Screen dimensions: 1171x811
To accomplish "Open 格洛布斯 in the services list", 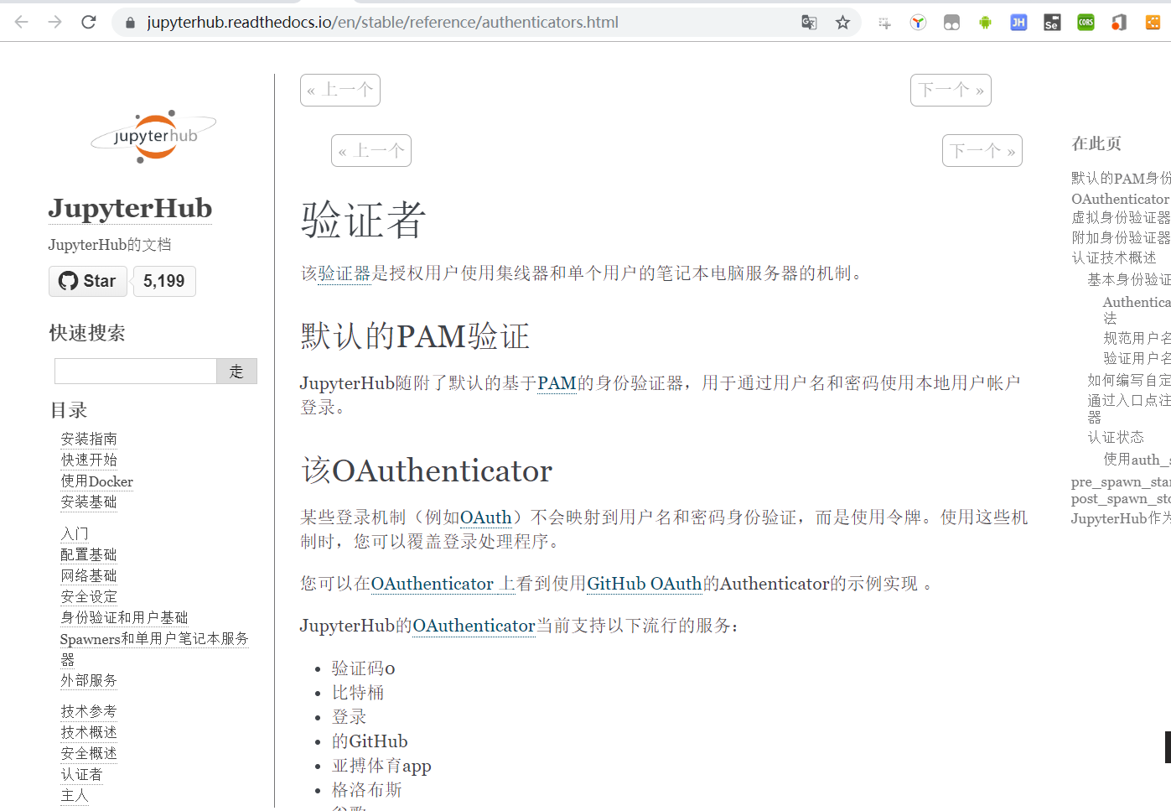I will (367, 790).
